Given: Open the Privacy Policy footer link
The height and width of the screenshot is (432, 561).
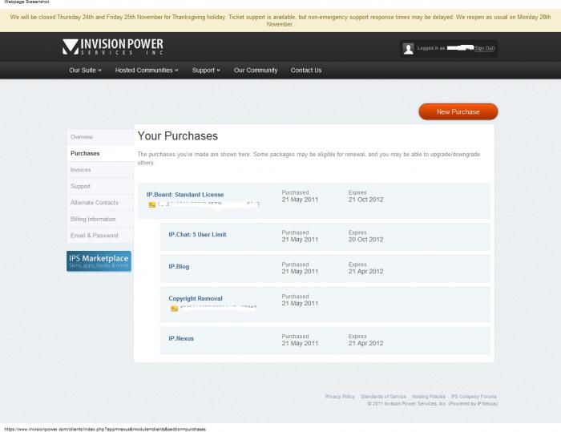Looking at the screenshot, I should click(x=340, y=396).
